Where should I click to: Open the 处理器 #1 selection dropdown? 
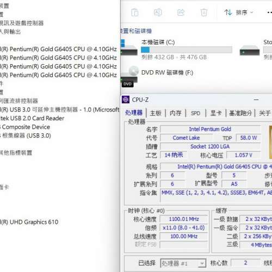[x=183, y=263]
